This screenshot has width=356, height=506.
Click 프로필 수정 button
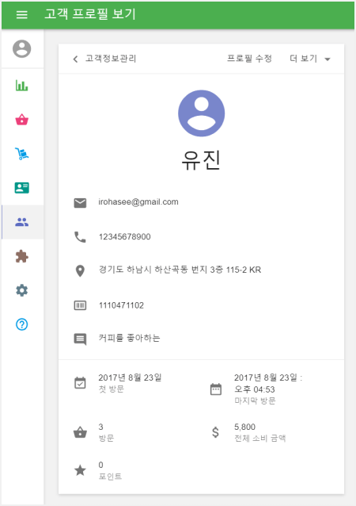[249, 59]
